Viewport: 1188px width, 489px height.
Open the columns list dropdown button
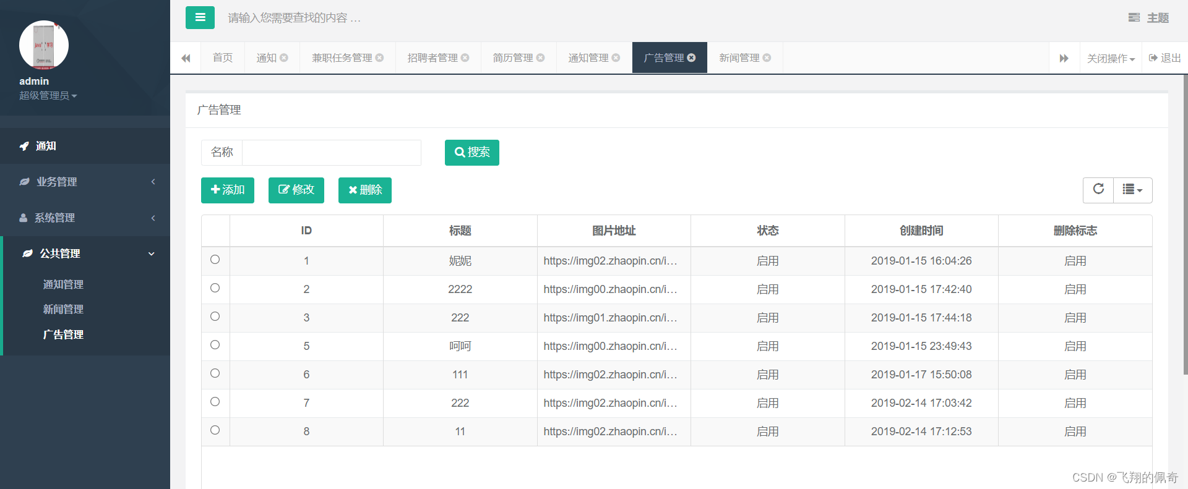pyautogui.click(x=1132, y=190)
